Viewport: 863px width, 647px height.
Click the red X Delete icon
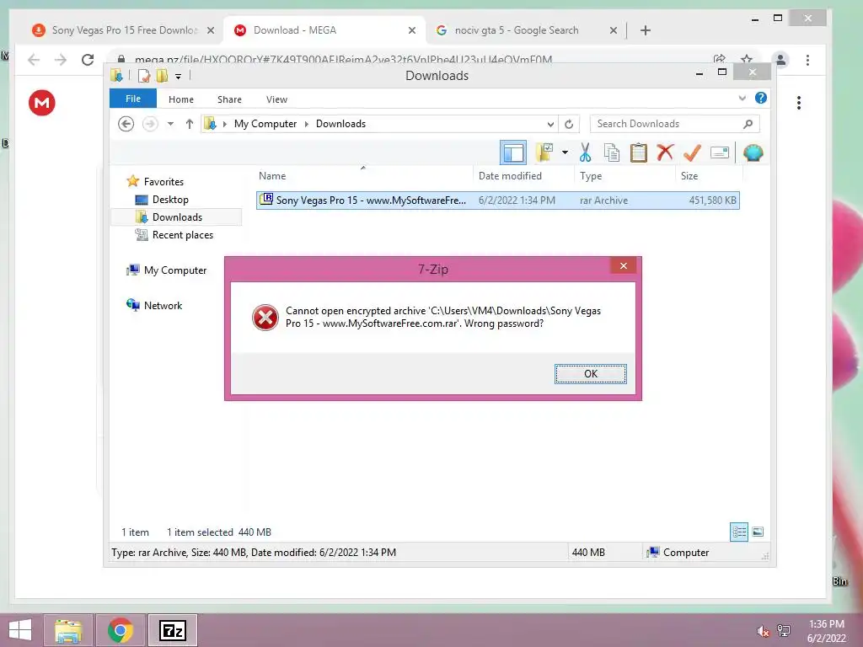666,152
